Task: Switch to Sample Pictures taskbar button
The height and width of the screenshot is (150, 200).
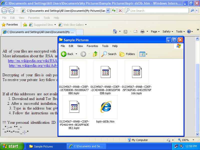Action: point(46,146)
